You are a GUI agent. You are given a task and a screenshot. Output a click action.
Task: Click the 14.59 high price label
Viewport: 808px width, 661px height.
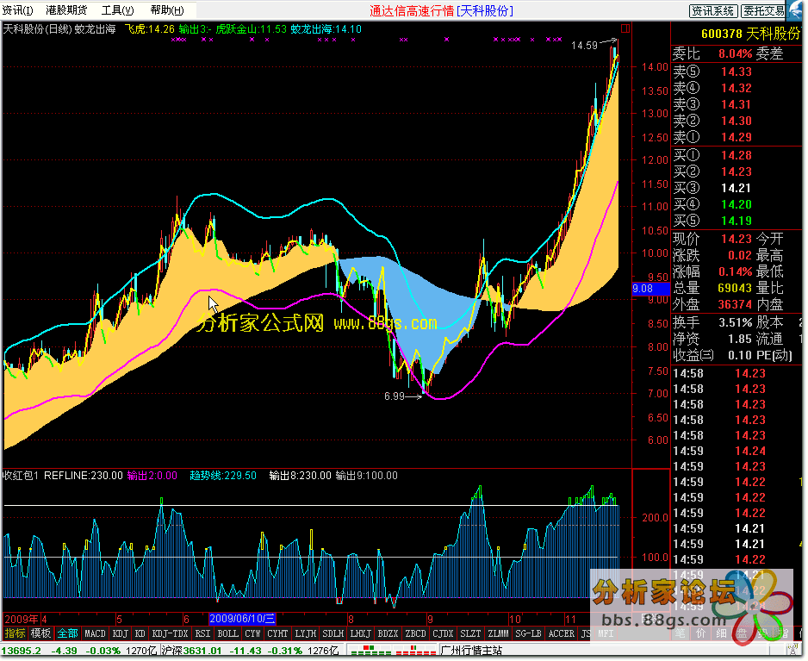(584, 46)
